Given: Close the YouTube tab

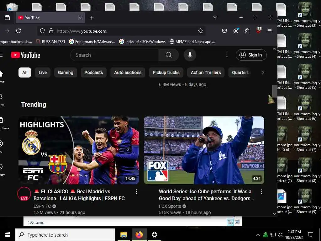Looking at the screenshot, I should pos(80,18).
